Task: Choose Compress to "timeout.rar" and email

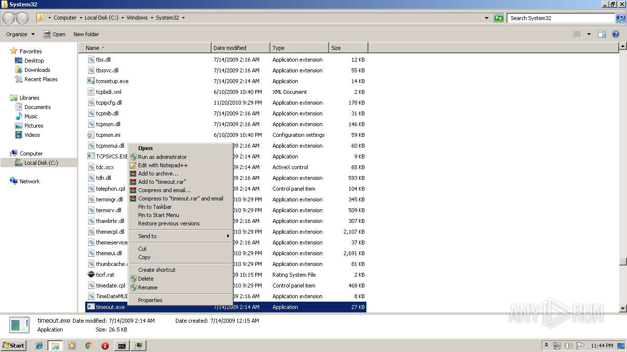Action: click(x=180, y=198)
